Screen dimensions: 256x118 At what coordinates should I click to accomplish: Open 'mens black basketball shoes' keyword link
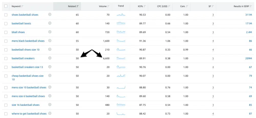point(28,41)
